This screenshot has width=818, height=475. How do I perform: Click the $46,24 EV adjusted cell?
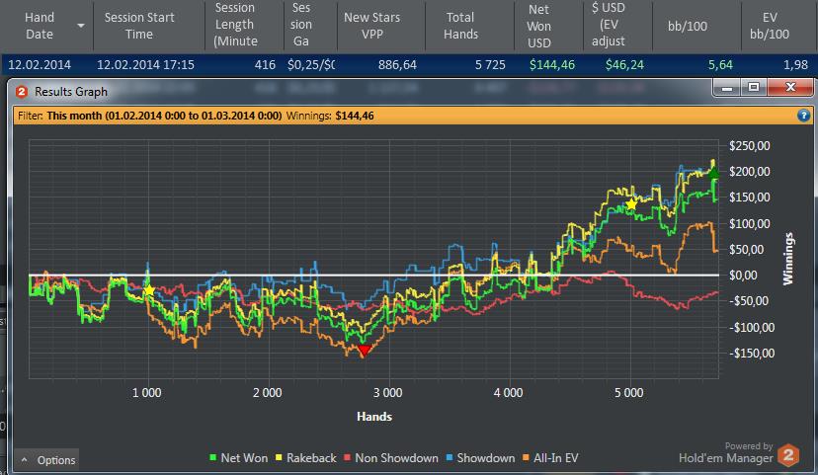(624, 64)
